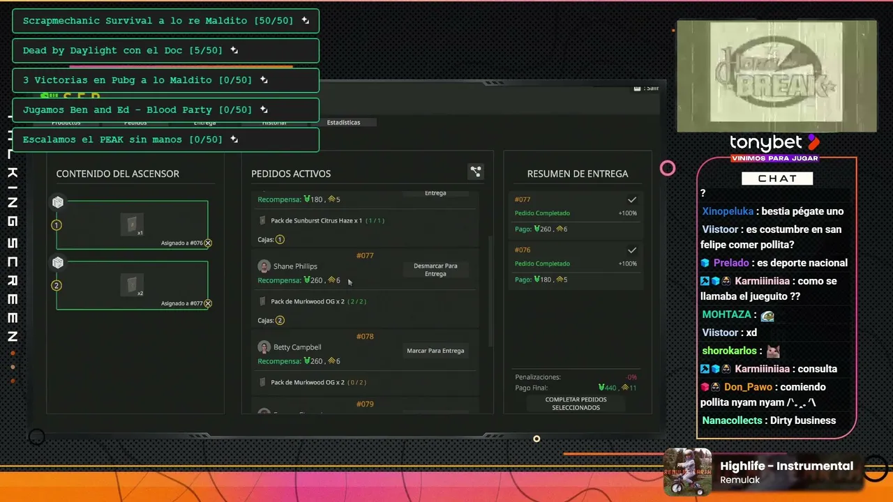Viewport: 893px width, 502px height.
Task: Click Betty Campbell's avatar icon
Action: [264, 347]
